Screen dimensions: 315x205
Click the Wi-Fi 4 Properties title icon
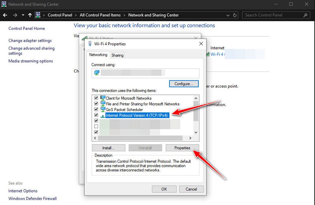(x=90, y=44)
